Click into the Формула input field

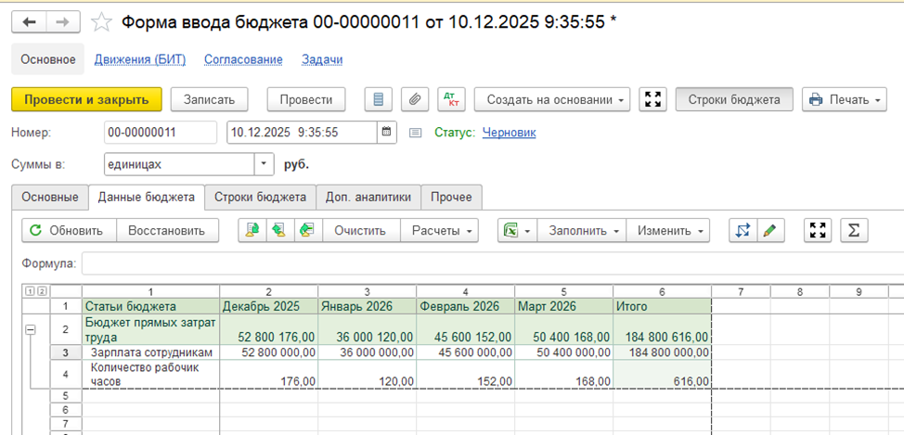[492, 263]
